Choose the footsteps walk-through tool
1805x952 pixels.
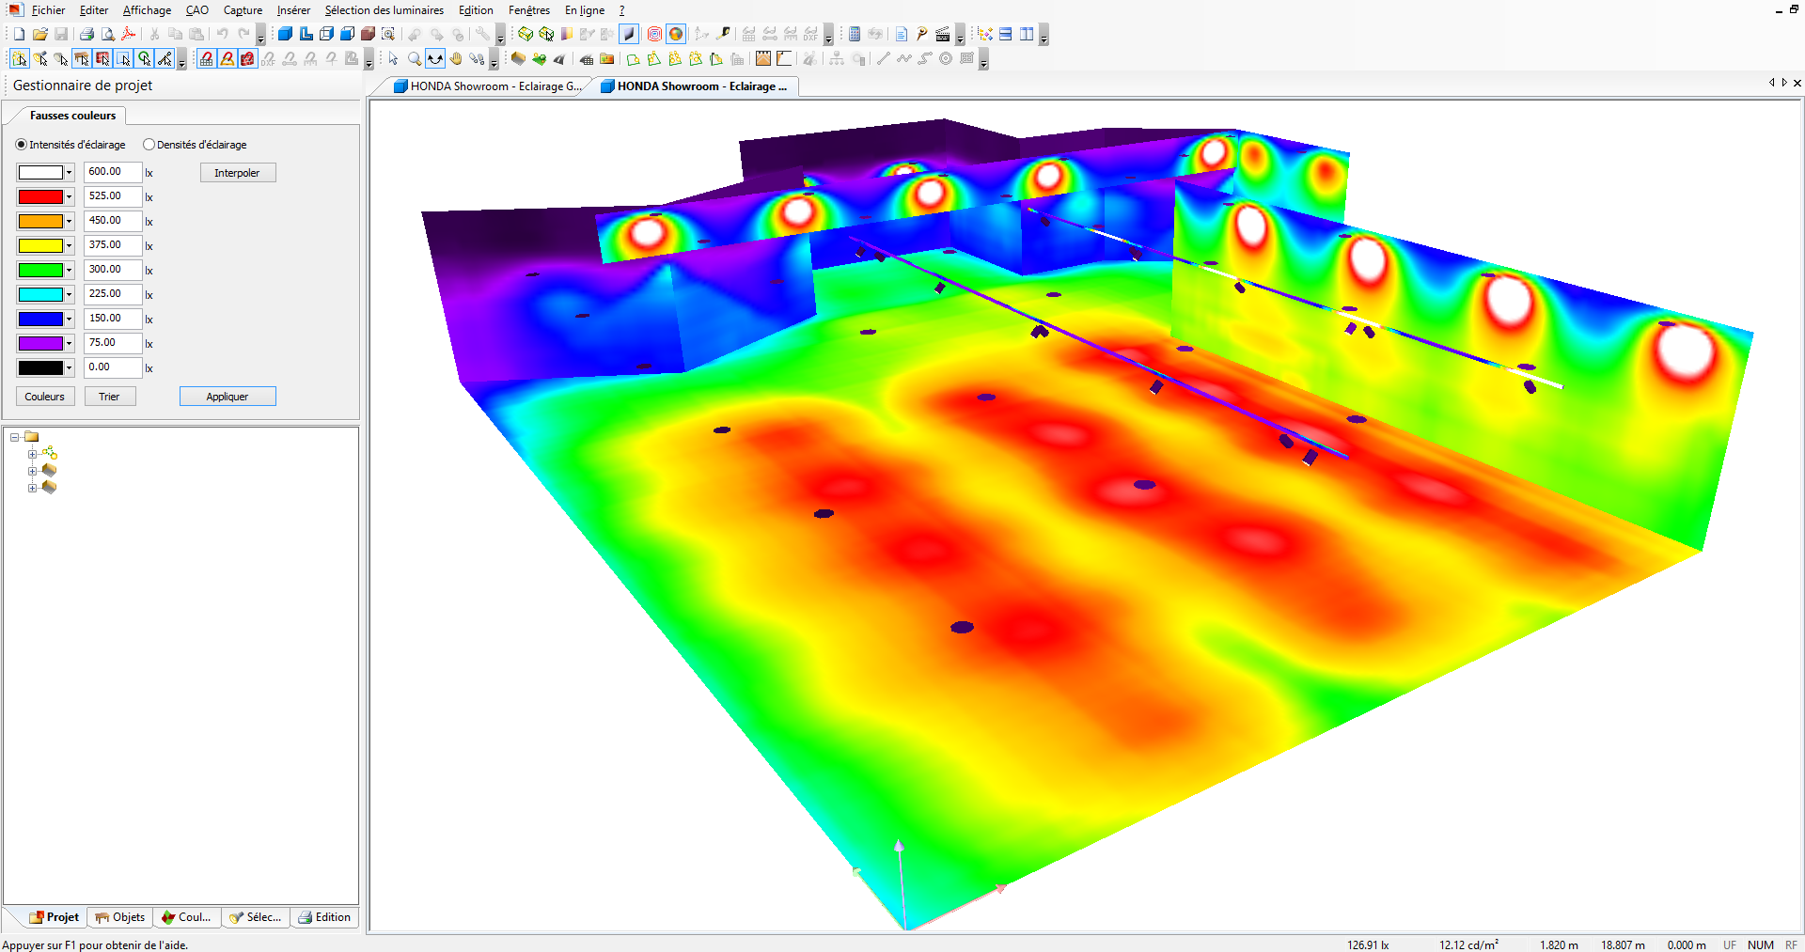477,59
